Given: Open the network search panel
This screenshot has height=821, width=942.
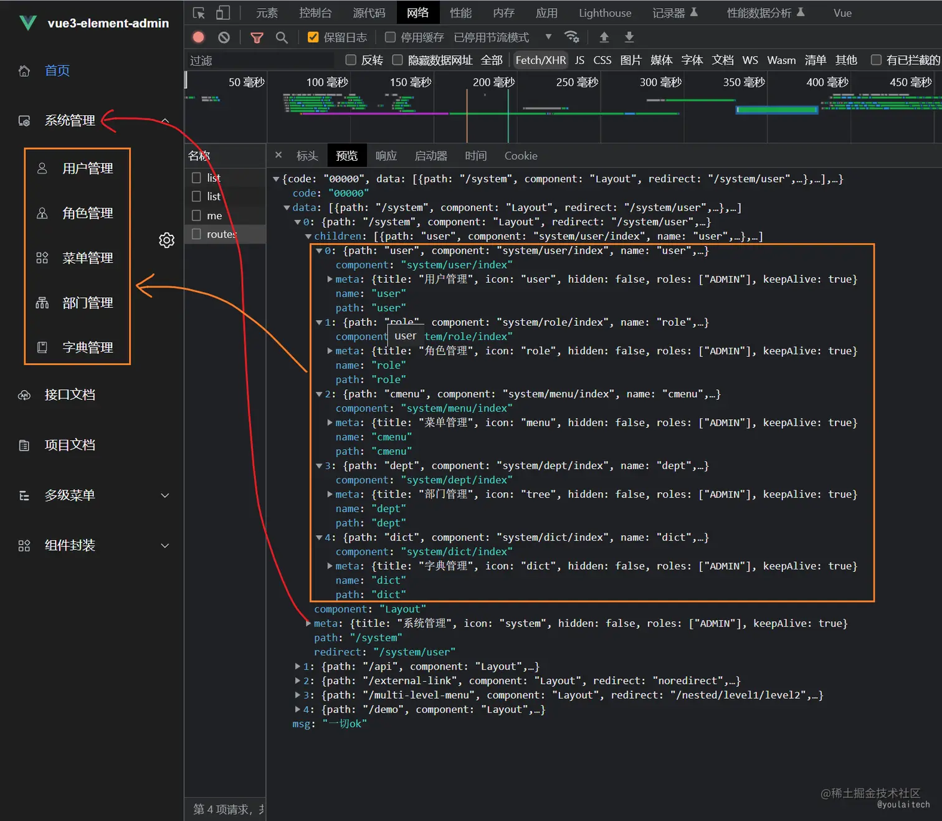Looking at the screenshot, I should pos(281,37).
